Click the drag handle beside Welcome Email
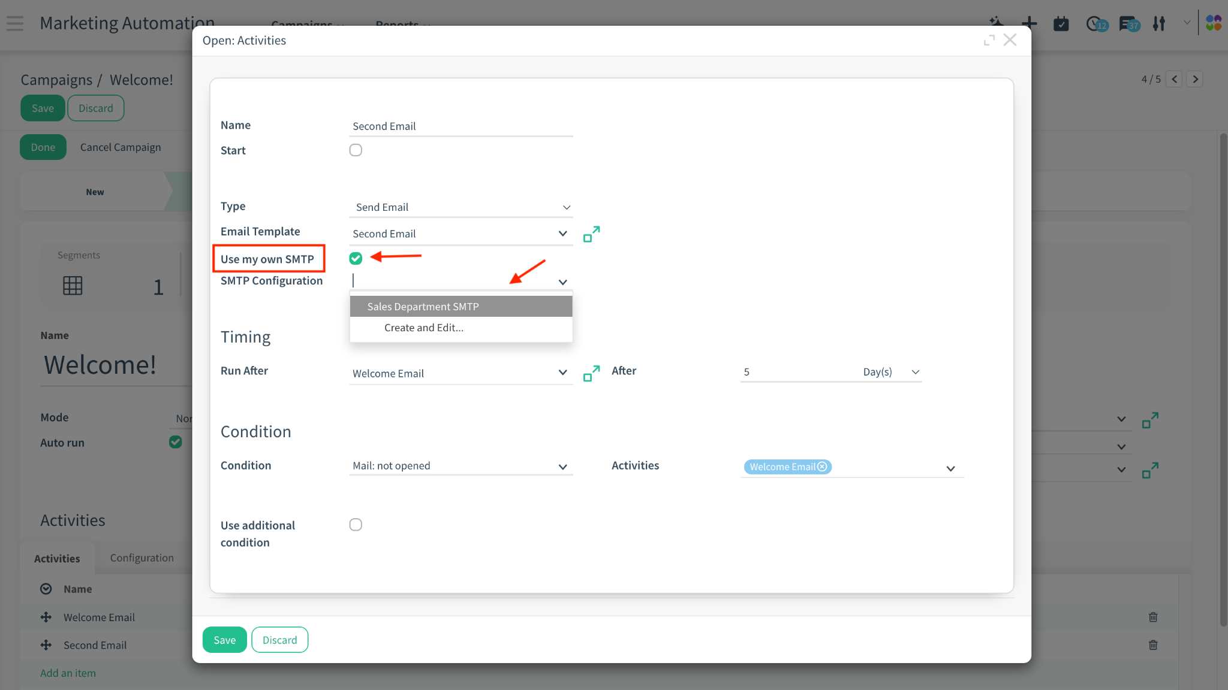 [x=46, y=617]
